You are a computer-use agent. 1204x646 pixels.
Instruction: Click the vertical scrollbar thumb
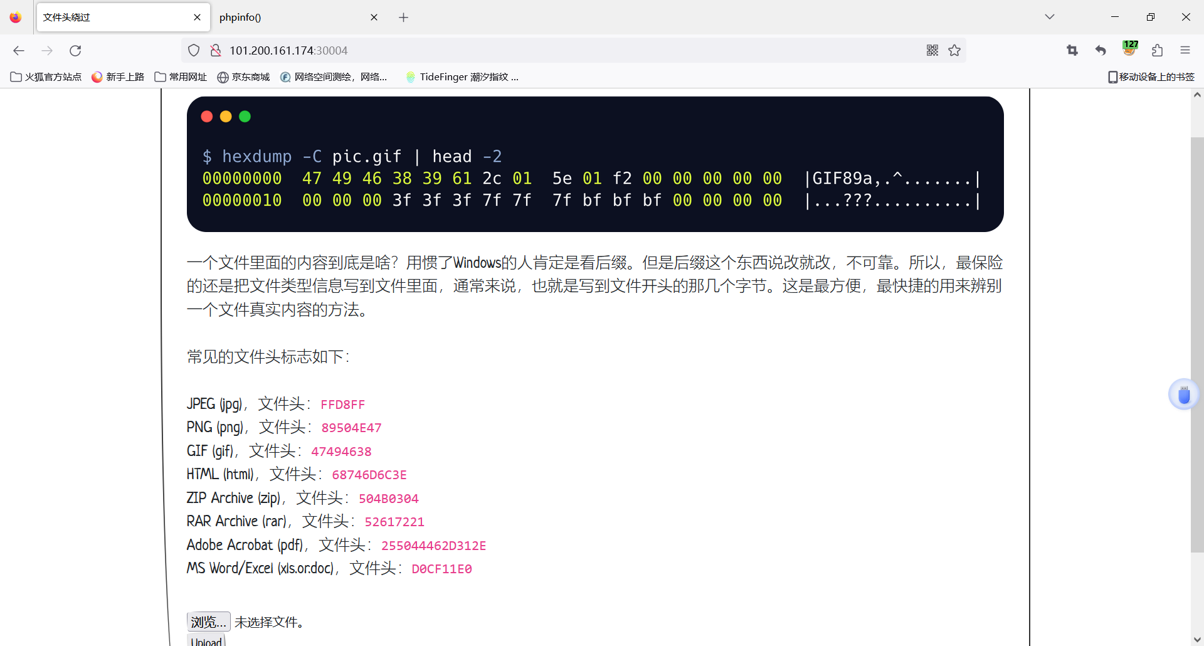pos(1197,345)
